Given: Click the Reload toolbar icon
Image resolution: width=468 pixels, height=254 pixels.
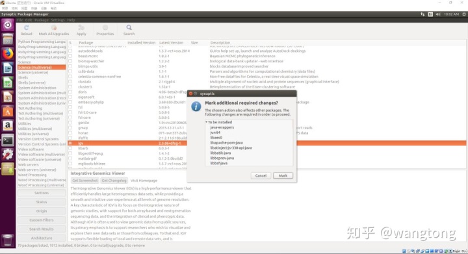Looking at the screenshot, I should [x=26, y=28].
